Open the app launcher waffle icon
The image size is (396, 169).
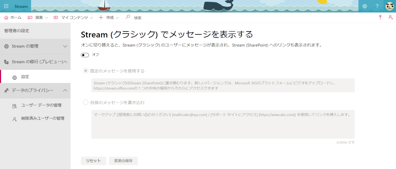[6, 6]
